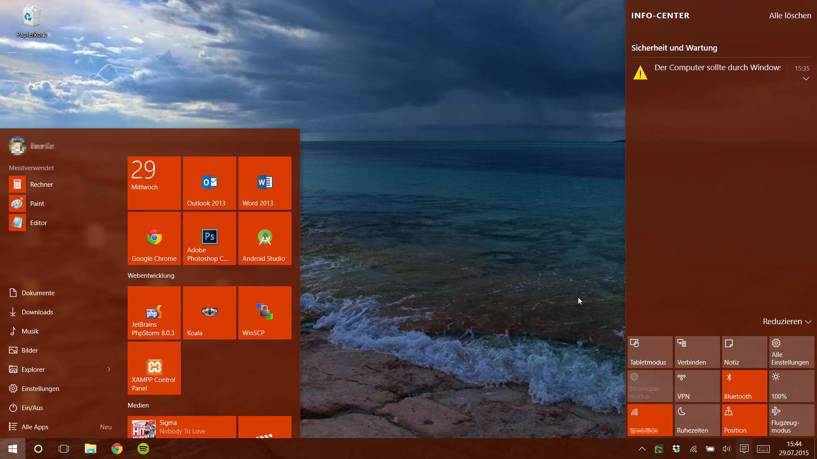This screenshot has height=459, width=817.
Task: Open XAMPP Control Panel tile
Action: pyautogui.click(x=154, y=368)
